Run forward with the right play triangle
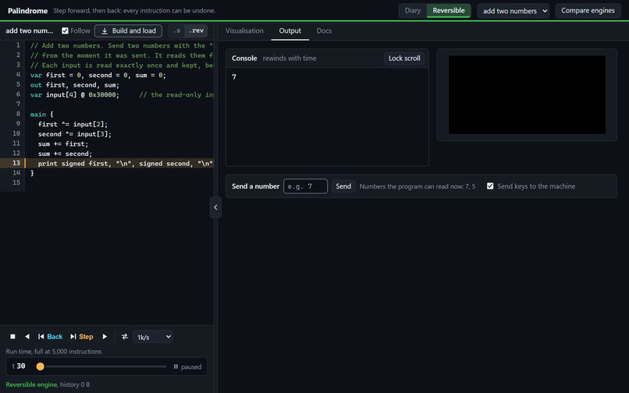Image resolution: width=629 pixels, height=393 pixels. tap(105, 336)
